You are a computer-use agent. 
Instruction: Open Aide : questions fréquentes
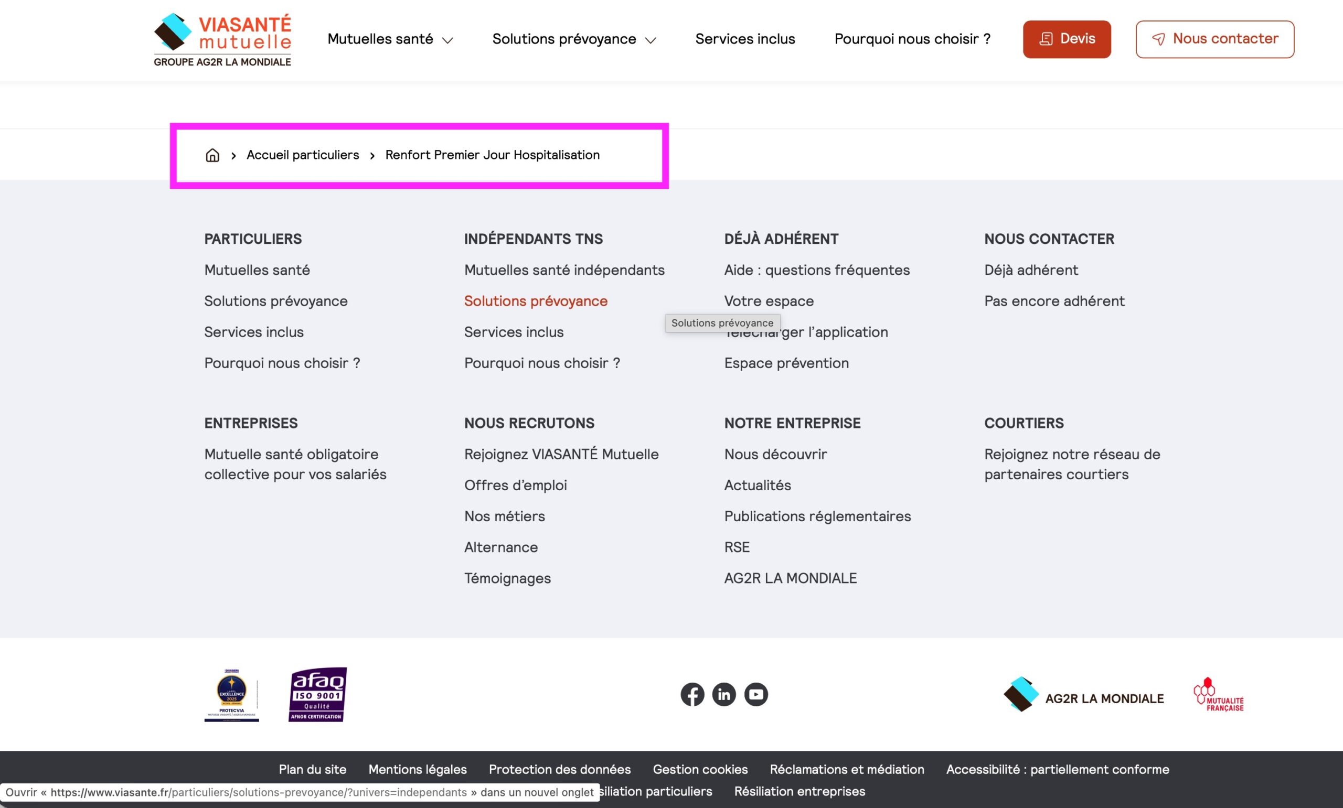pos(817,270)
